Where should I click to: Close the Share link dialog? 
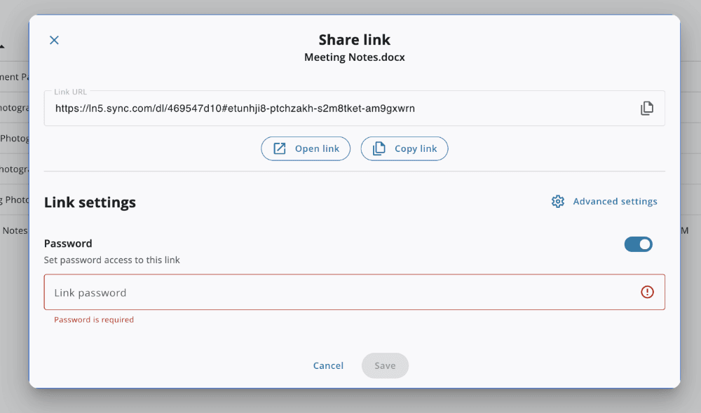click(x=54, y=41)
